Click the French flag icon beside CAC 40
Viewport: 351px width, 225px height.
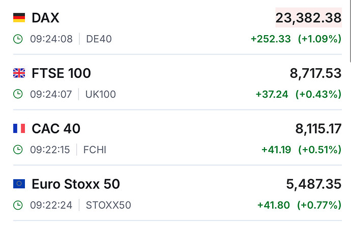point(19,129)
